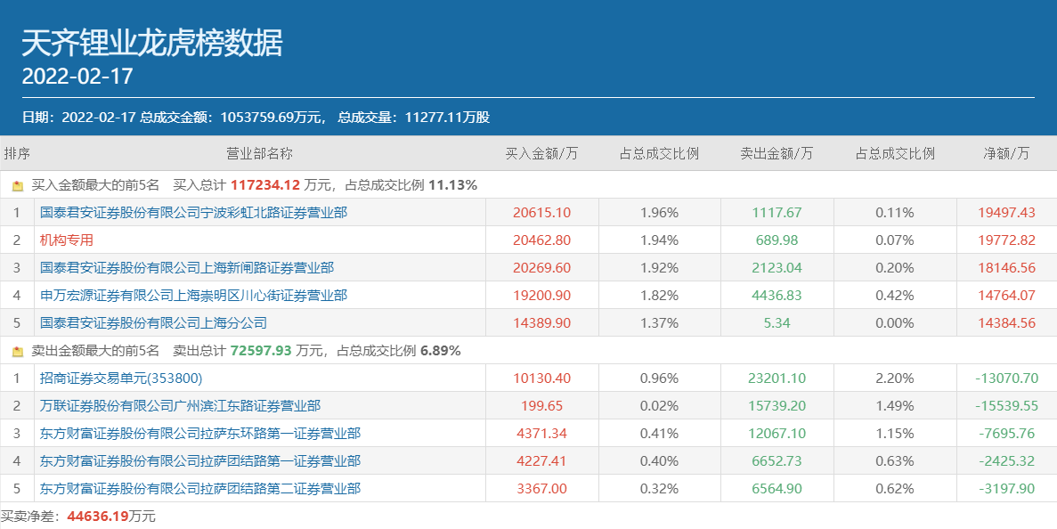Open 国泰君安 上海新闸路证券营业部 link
The width and height of the screenshot is (1057, 529).
[x=187, y=268]
